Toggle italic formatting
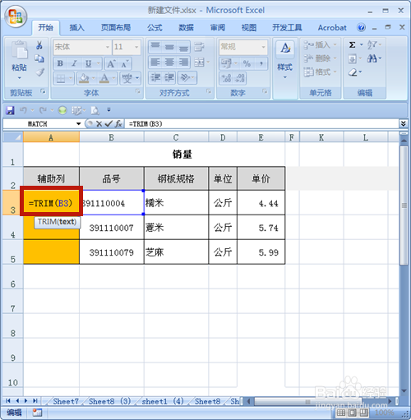This screenshot has width=411, height=420. 74,63
